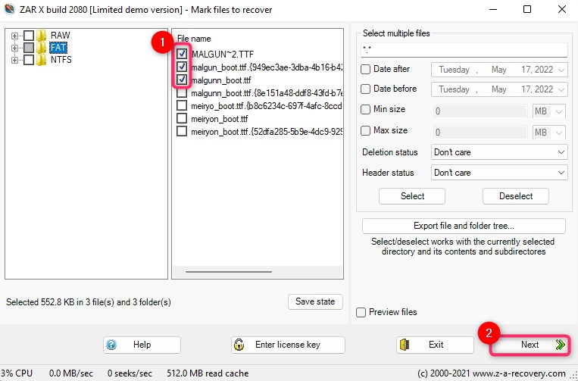The height and width of the screenshot is (381, 578).
Task: Uncheck the malgunn_boot.ttf file checkbox
Action: click(182, 80)
